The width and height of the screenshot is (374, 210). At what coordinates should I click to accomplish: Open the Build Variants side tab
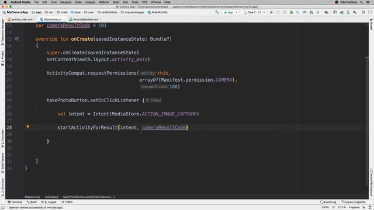point(2,163)
